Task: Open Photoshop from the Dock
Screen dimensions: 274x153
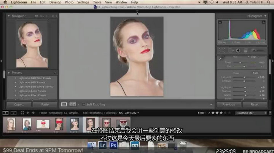Action: (x=113, y=145)
